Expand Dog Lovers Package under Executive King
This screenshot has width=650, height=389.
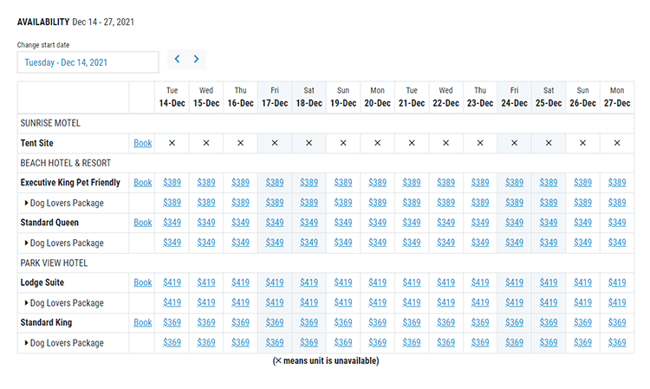coord(27,203)
